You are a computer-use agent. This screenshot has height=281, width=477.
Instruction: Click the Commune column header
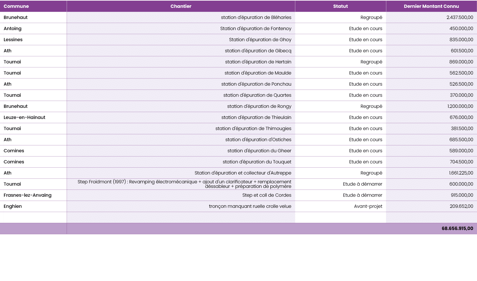pos(16,6)
